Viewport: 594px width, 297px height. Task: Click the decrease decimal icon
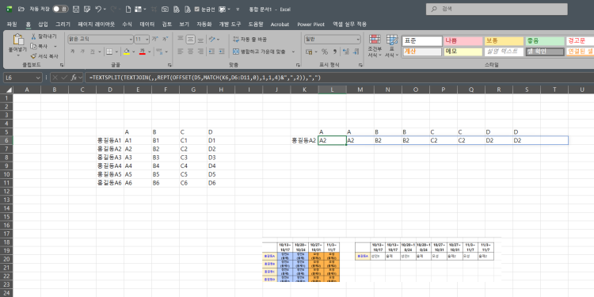[356, 51]
